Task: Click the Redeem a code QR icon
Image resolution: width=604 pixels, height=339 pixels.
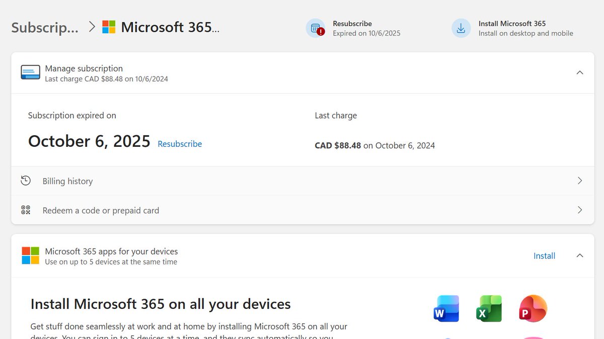Action: coord(26,210)
